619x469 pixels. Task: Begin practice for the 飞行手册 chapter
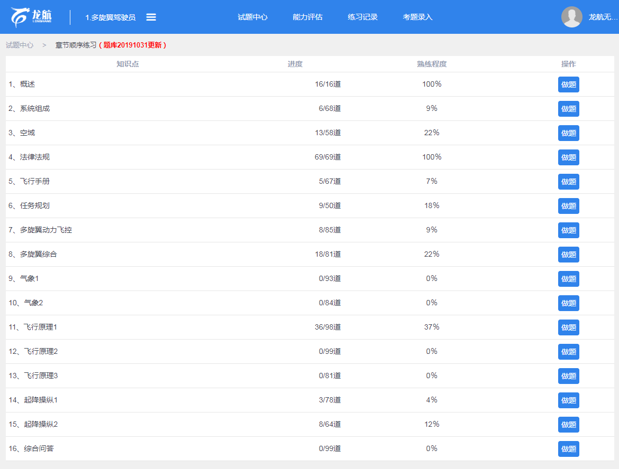[568, 182]
